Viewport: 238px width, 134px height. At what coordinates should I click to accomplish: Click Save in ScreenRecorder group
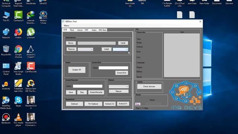71,92
